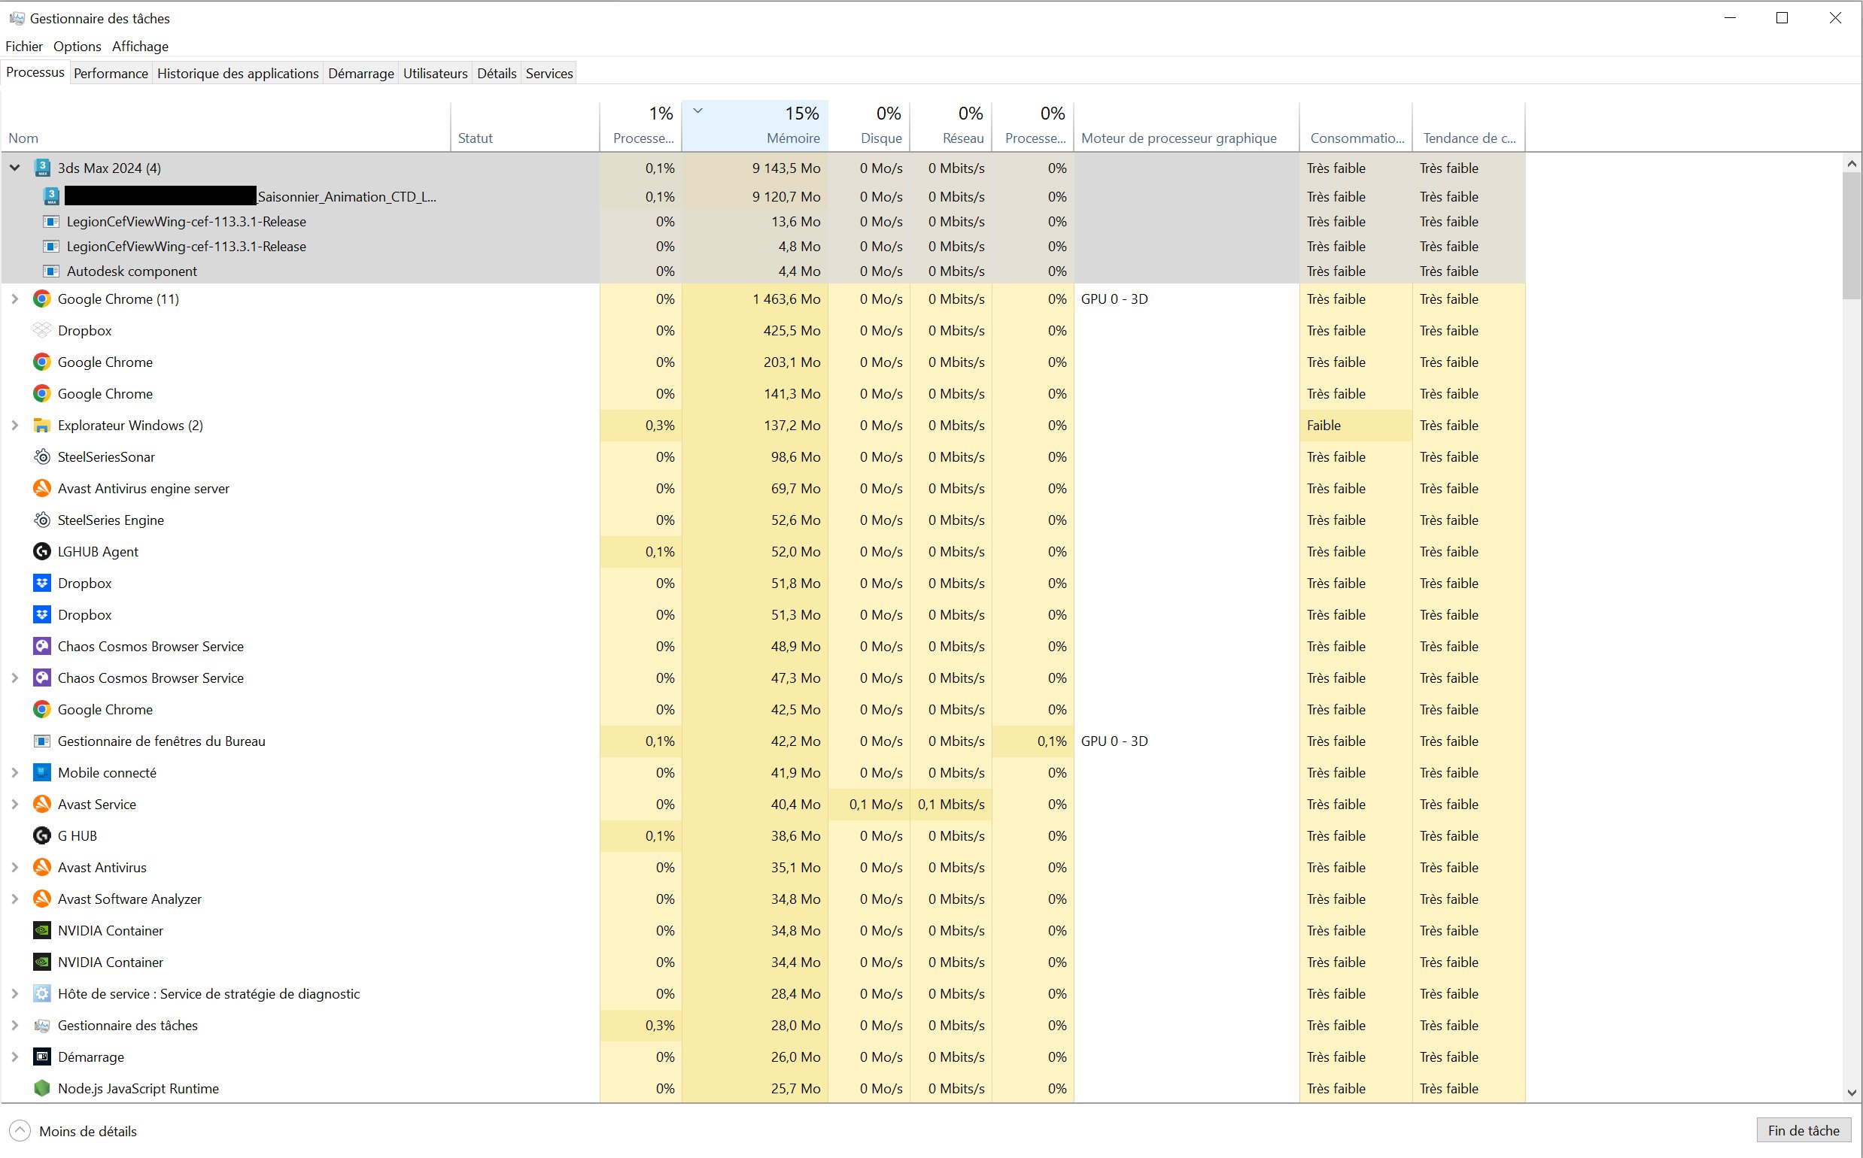Click GPU 0 - 3D in Chrome row
Screen dimensions: 1863x1158
coord(1114,299)
